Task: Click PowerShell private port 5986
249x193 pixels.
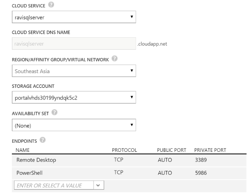Action: pyautogui.click(x=200, y=173)
